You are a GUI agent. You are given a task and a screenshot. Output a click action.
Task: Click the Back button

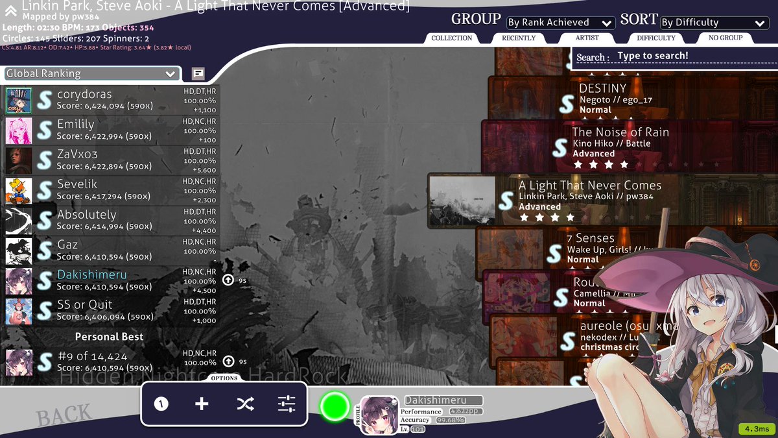click(x=64, y=415)
